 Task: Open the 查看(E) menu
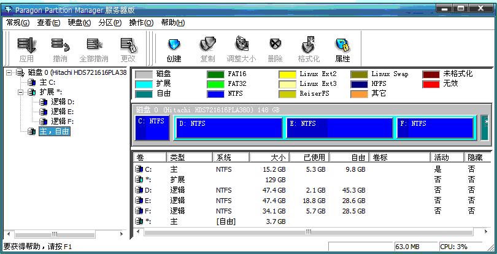click(x=48, y=23)
